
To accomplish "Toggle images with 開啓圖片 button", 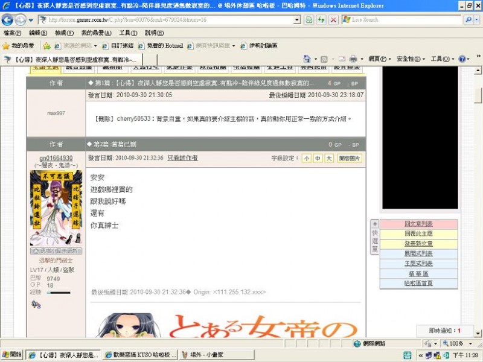I will click(x=349, y=158).
